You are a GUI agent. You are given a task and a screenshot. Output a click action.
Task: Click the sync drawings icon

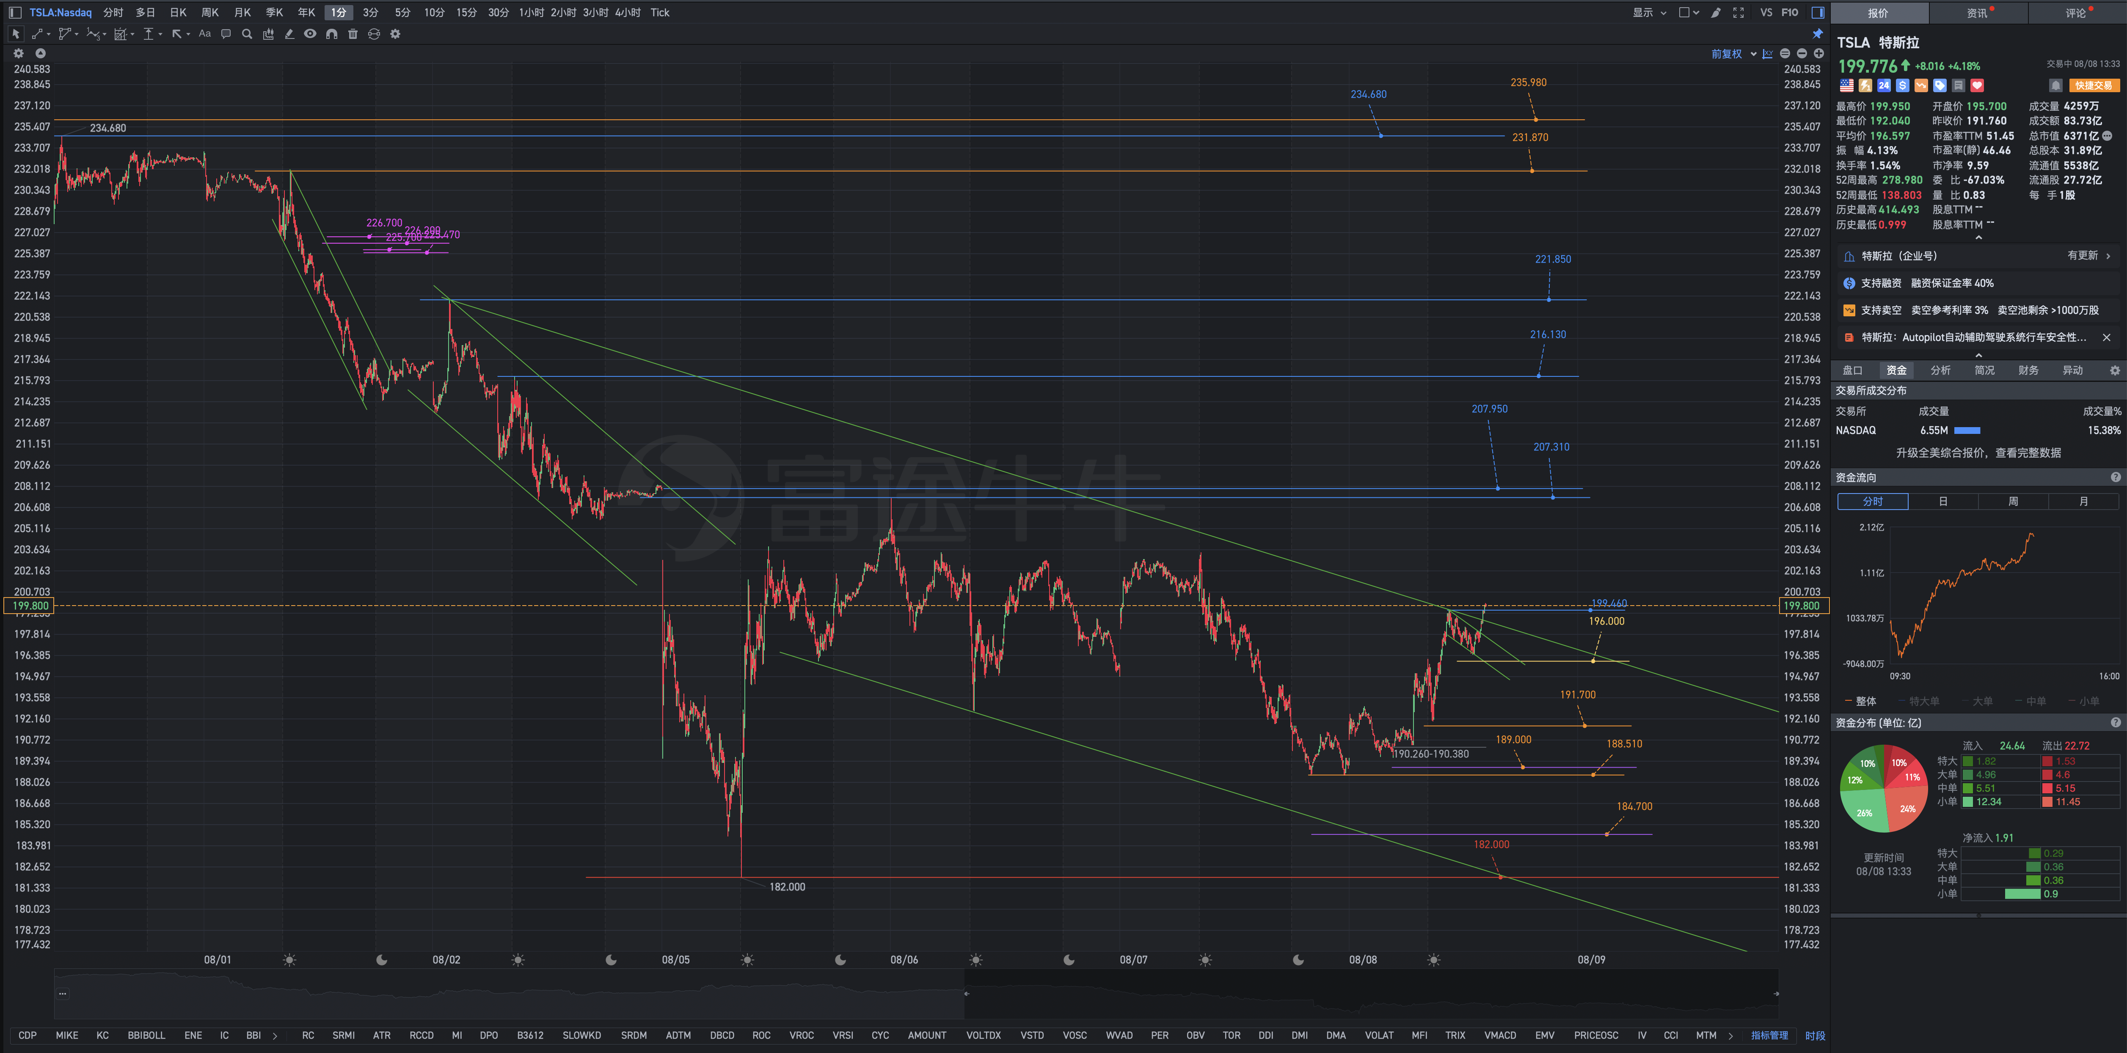point(374,34)
